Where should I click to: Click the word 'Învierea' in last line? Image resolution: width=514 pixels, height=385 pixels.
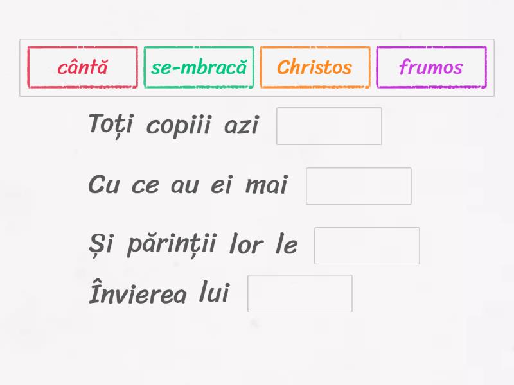pyautogui.click(x=138, y=293)
